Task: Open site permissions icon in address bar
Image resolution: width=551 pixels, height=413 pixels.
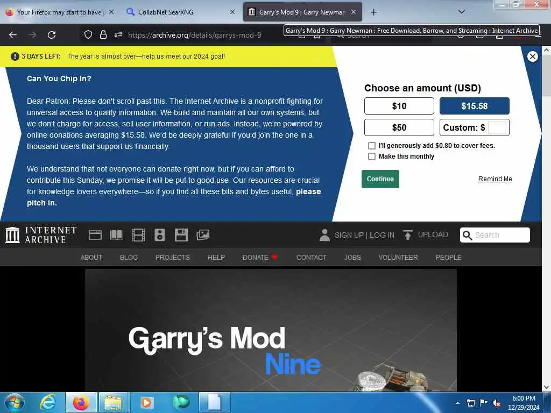Action: [118, 35]
